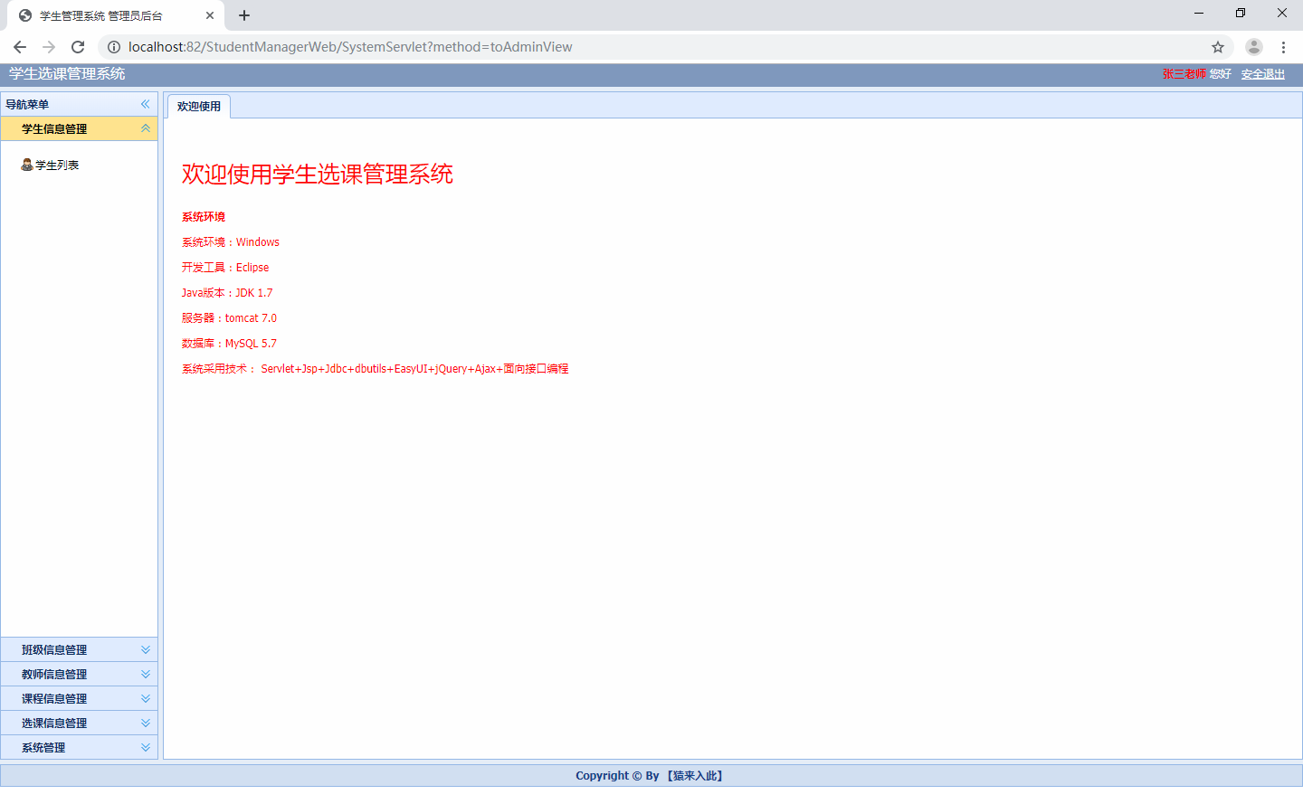This screenshot has height=804, width=1303.
Task: Click the 开发工具：Eclipse line
Action: click(225, 268)
